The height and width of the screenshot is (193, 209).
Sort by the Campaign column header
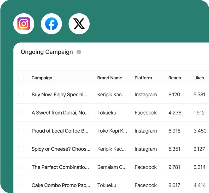[42, 78]
